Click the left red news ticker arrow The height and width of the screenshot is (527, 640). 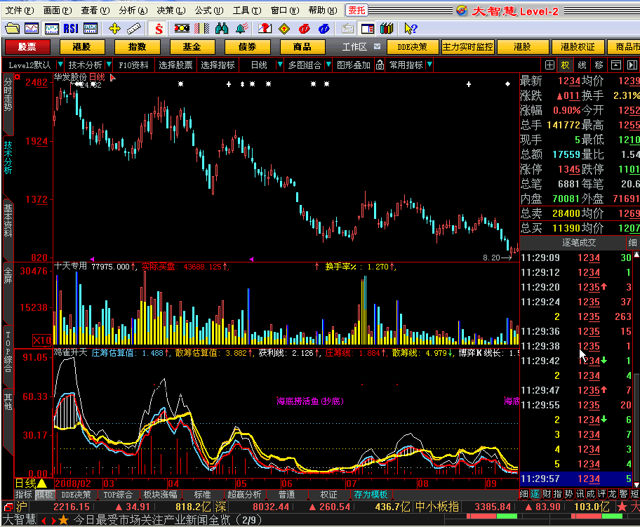[44, 521]
